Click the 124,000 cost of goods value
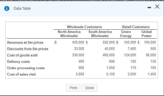The width and height of the screenshot is (164, 96). tap(130, 55)
